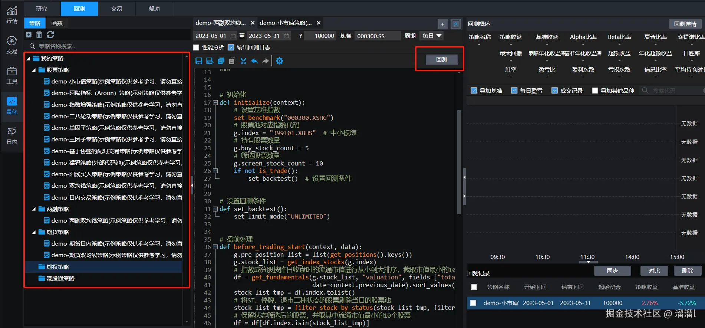Collapse the 期货策略 folder
Image resolution: width=705 pixels, height=328 pixels.
pos(34,232)
